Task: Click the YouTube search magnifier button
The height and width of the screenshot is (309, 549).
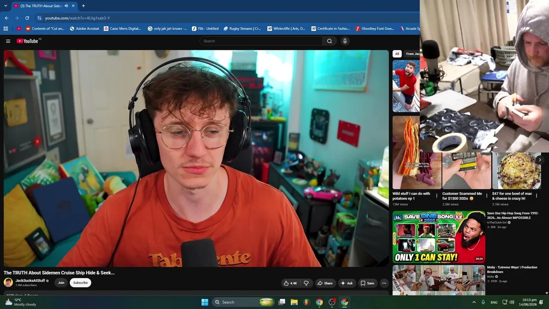Action: [x=329, y=41]
